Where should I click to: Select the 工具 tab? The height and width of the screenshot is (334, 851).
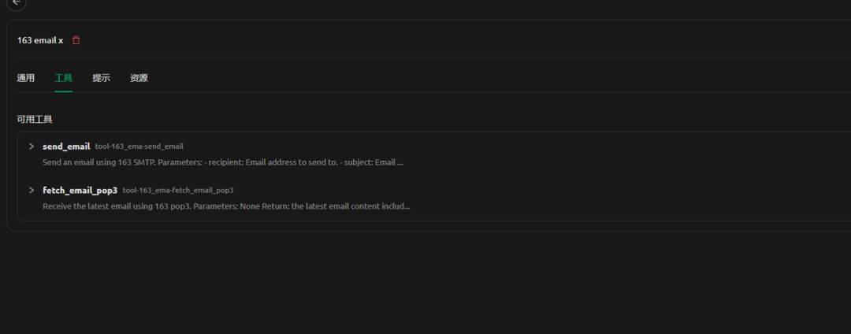tap(64, 78)
